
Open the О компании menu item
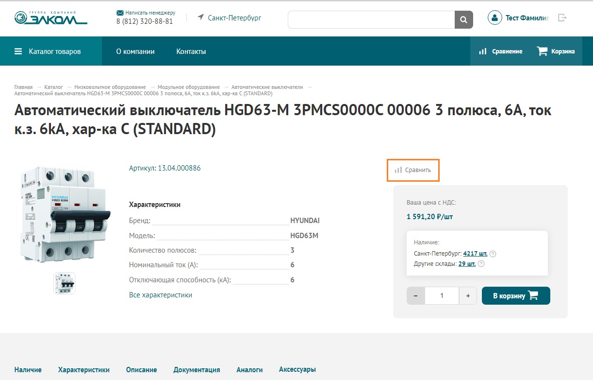pos(135,51)
